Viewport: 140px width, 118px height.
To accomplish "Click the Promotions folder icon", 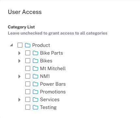I will (x=35, y=92).
